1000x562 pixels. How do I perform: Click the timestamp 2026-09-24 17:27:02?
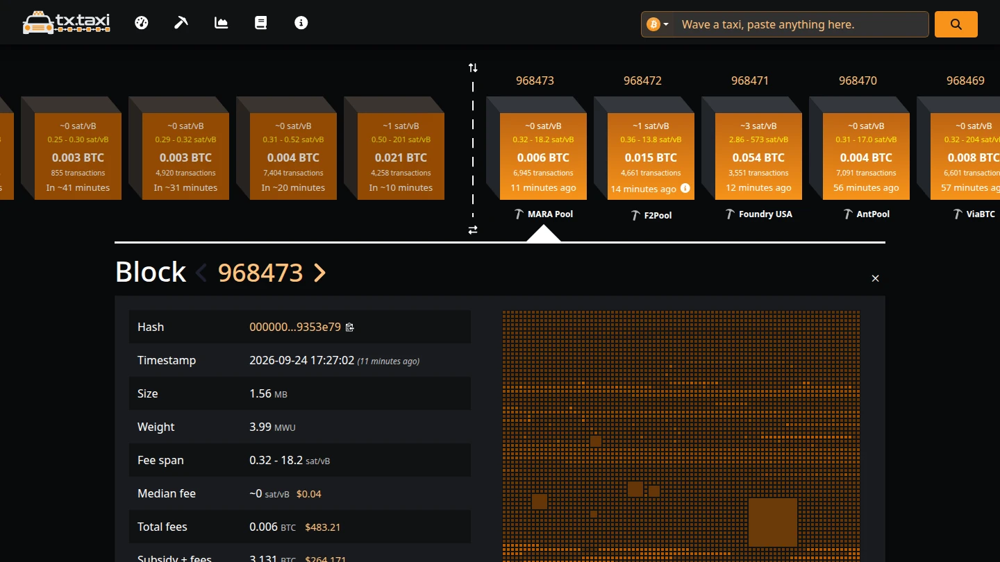[x=302, y=360]
